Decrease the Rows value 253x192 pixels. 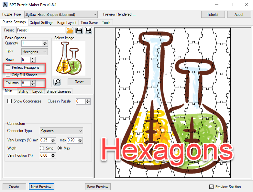click(x=33, y=61)
